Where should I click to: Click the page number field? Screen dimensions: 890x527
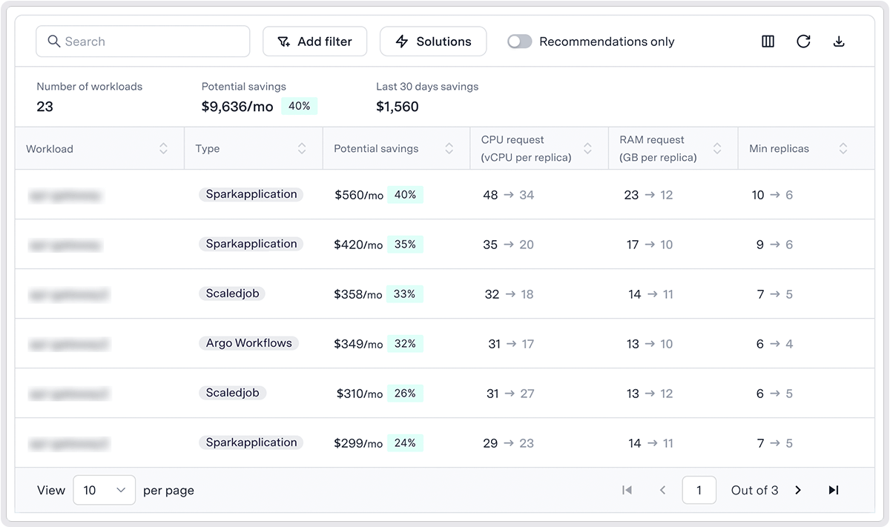pos(699,490)
